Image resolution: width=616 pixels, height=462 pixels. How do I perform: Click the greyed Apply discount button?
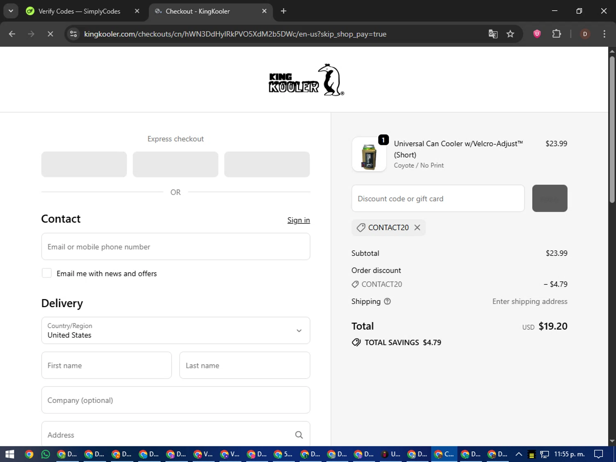coord(549,198)
